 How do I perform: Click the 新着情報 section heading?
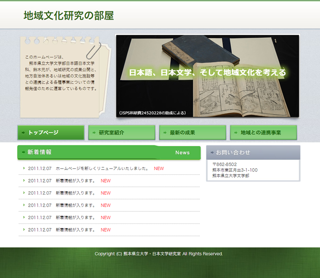tap(39, 152)
